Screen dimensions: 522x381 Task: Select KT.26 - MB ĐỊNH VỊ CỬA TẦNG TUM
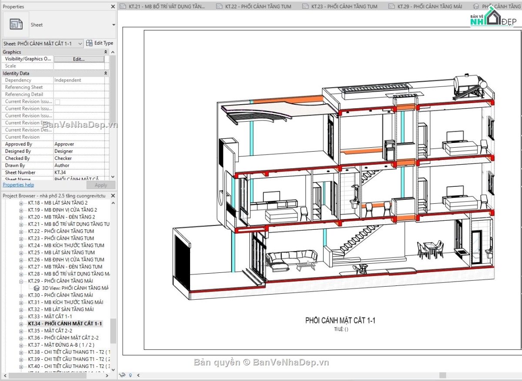pyautogui.click(x=66, y=259)
